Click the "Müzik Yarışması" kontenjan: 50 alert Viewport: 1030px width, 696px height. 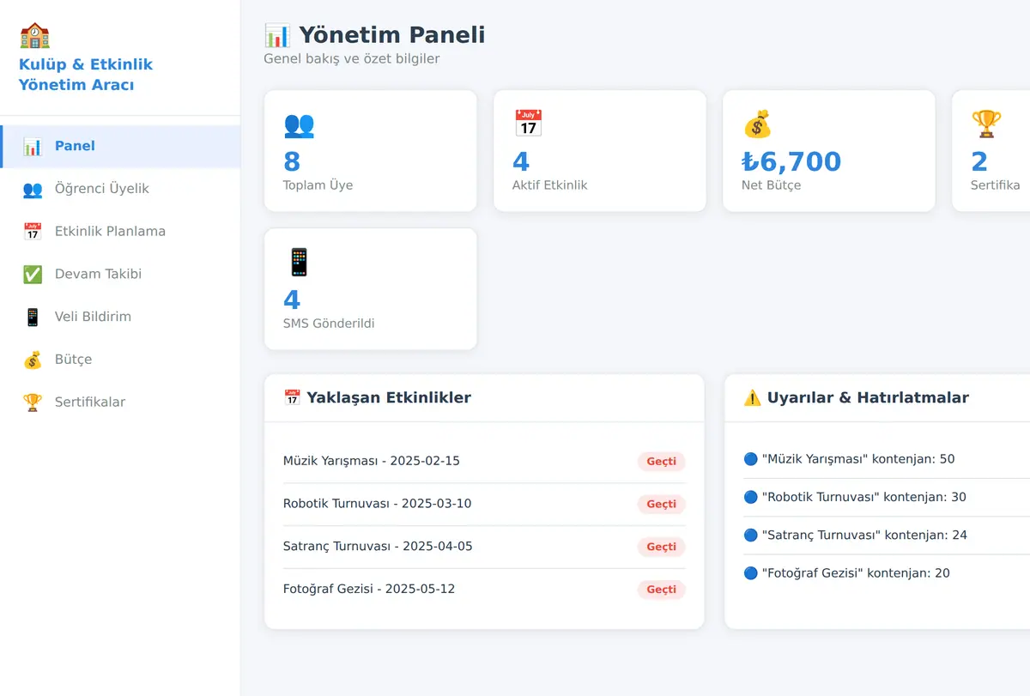849,459
